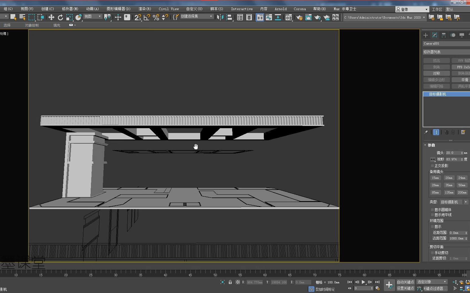
Task: Remove the modifier using the trash icon
Action: click(x=453, y=132)
